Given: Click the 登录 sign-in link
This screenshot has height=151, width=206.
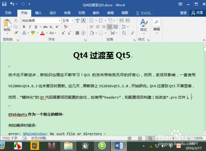Looking at the screenshot, I should tap(183, 13).
